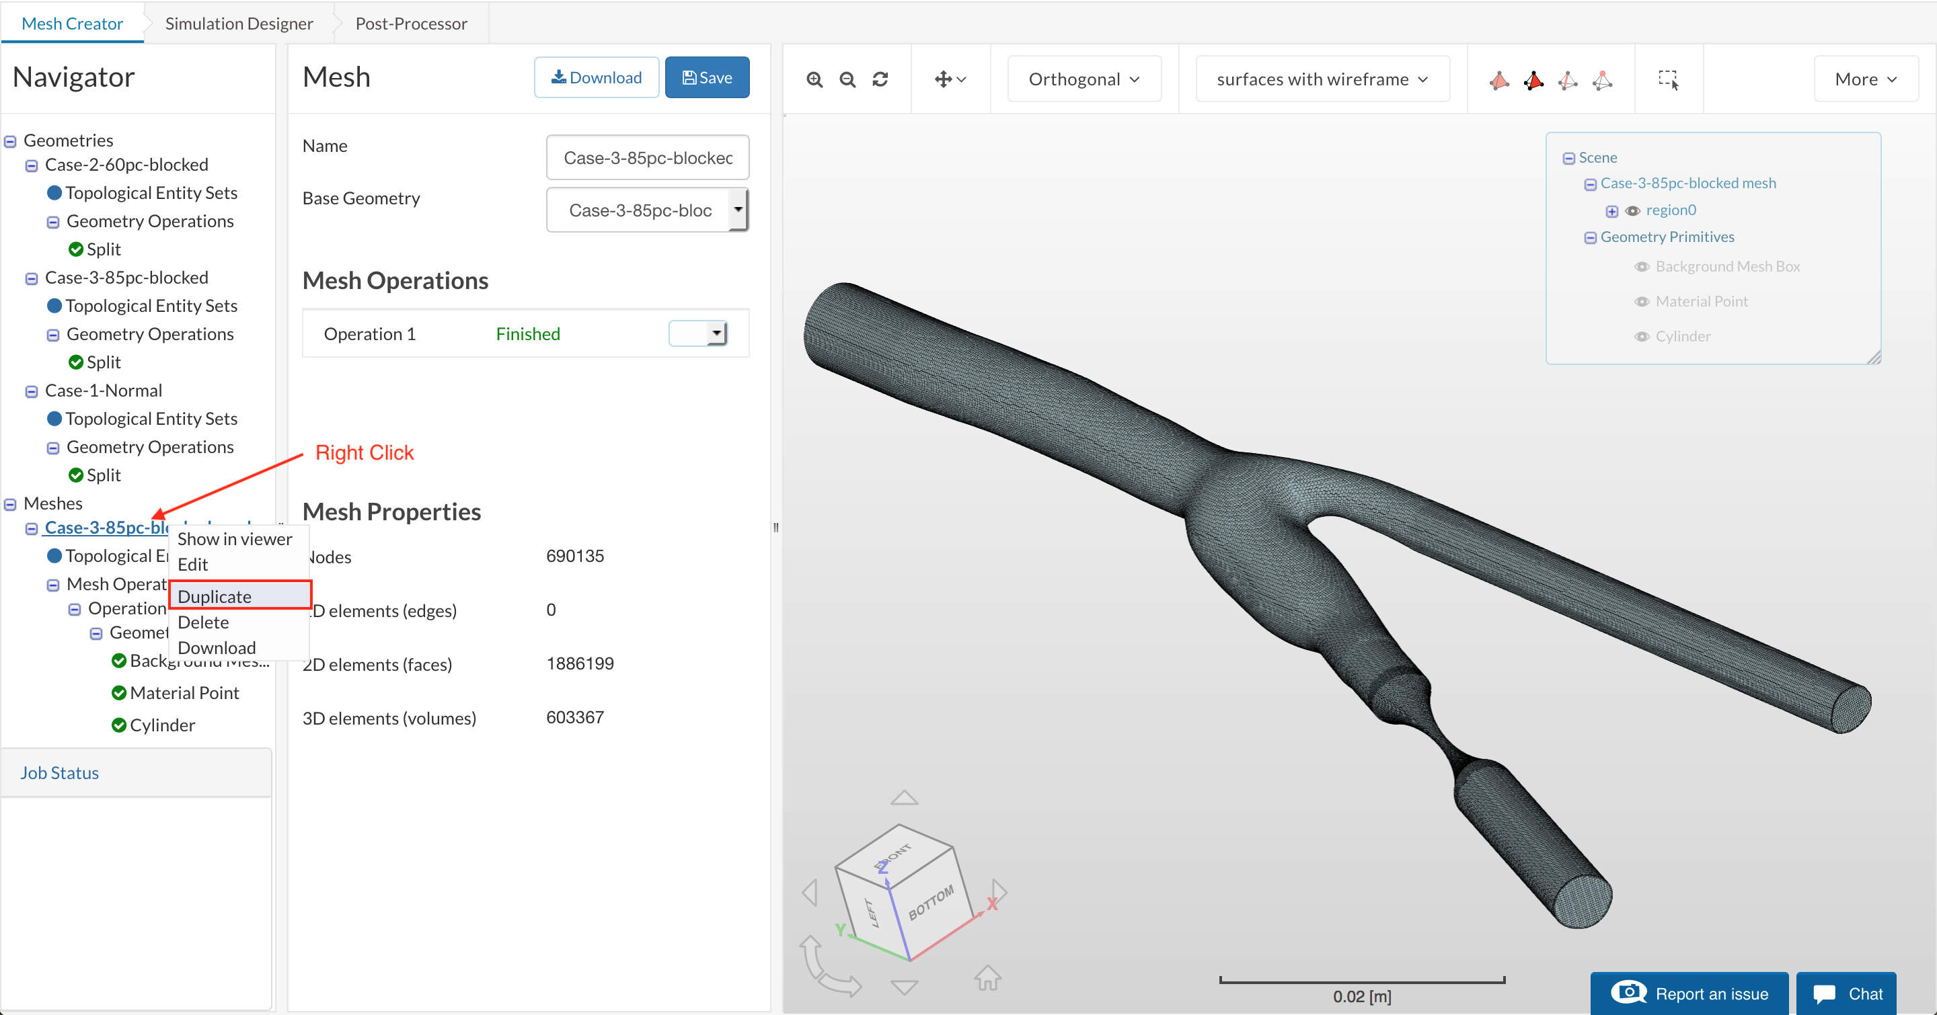Toggle the Cylinder visibility eye
Image resolution: width=1937 pixels, height=1015 pixels.
[x=1642, y=337]
